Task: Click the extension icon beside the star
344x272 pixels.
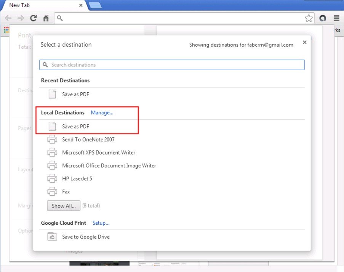Action: coord(323,18)
